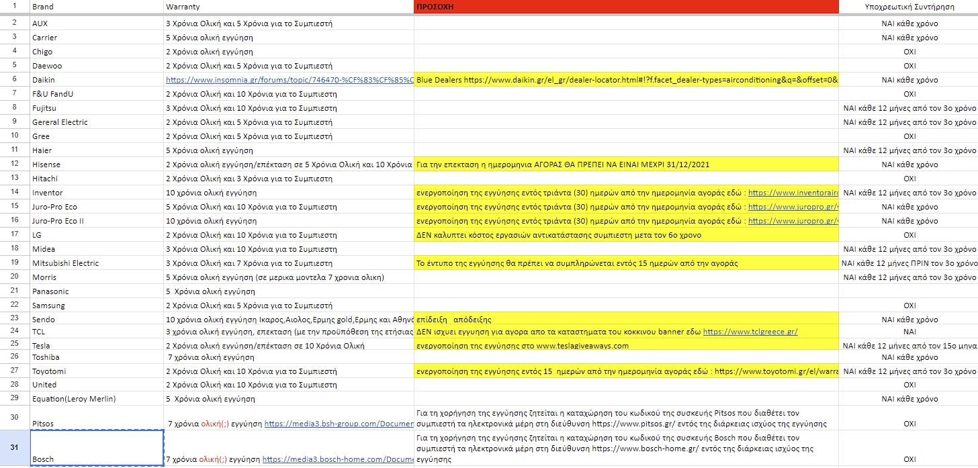Select the Panasonic brand cell

click(x=97, y=291)
